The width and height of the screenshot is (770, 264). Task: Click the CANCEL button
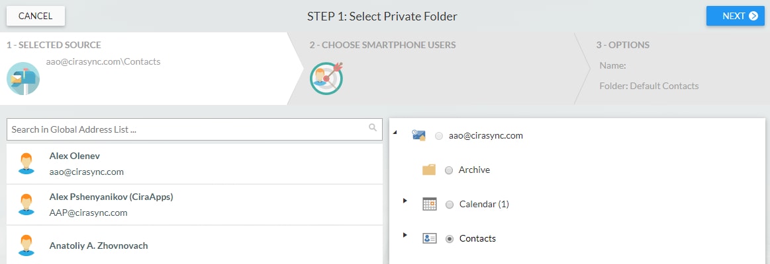[x=35, y=16]
